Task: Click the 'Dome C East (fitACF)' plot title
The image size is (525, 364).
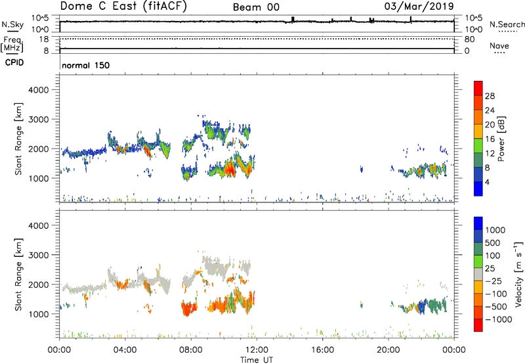Action: pyautogui.click(x=123, y=7)
